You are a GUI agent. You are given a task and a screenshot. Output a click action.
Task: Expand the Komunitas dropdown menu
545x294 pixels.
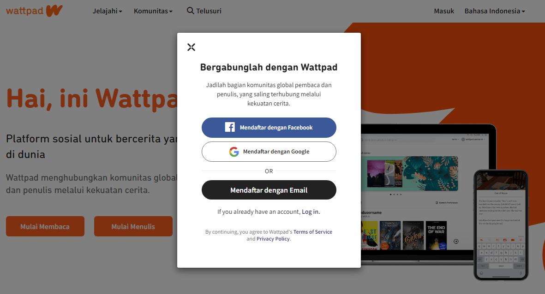tap(153, 11)
